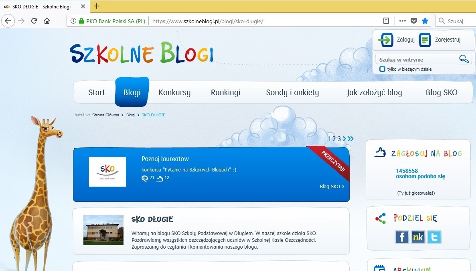Click the Zaloguj login icon
Viewport: 476px width, 271px height.
[x=386, y=40]
